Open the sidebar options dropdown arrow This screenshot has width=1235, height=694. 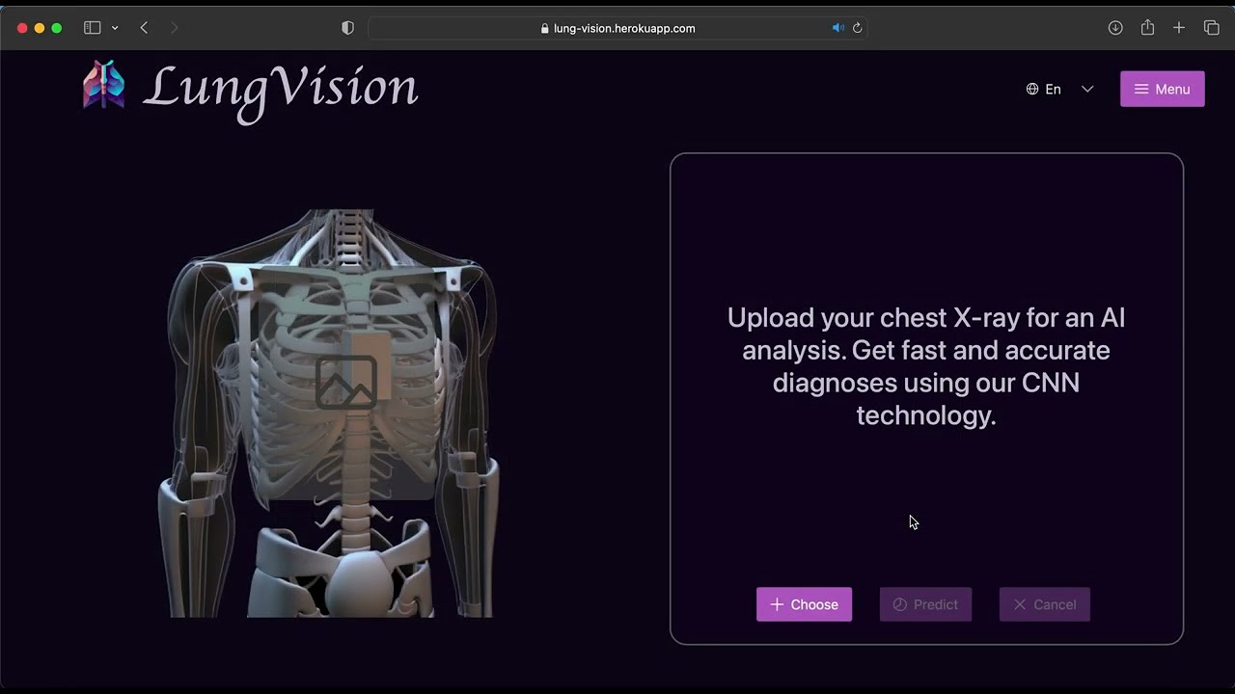[114, 28]
